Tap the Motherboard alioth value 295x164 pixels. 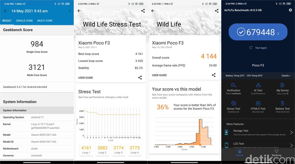35,148
